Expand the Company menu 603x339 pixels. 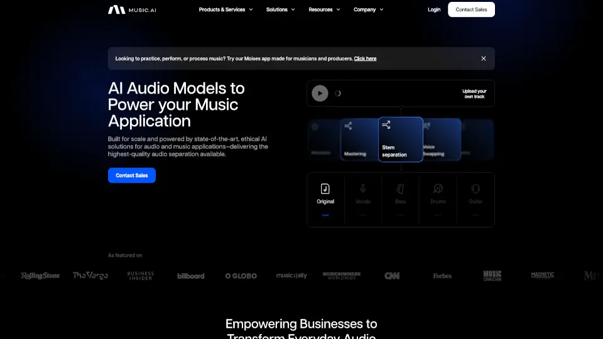pos(369,9)
